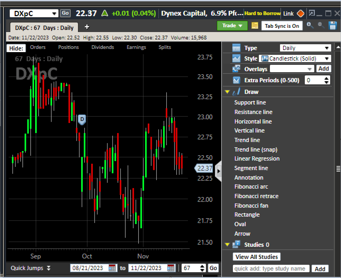Save the chart using the floppy disk icon
This screenshot has height=278, width=341.
tap(333, 26)
